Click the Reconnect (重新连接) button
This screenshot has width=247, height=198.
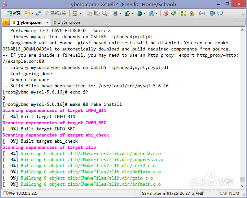click(x=55, y=13)
